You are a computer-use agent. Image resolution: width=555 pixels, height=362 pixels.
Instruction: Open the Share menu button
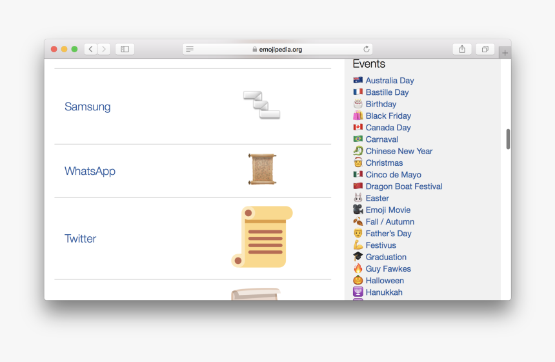[462, 49]
